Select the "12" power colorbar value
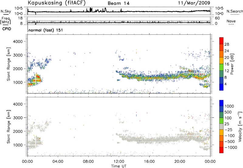Screen dimensions: 243x168 [227, 71]
